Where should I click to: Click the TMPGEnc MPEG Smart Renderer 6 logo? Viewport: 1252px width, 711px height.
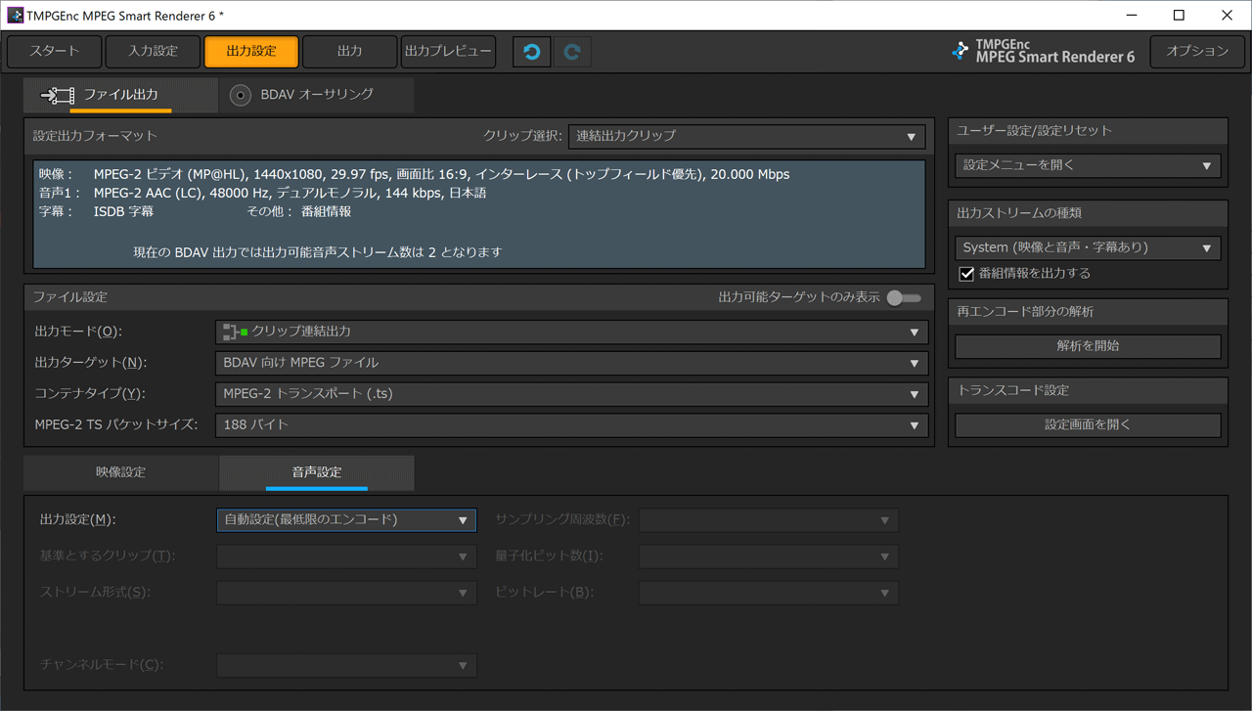pyautogui.click(x=1044, y=51)
